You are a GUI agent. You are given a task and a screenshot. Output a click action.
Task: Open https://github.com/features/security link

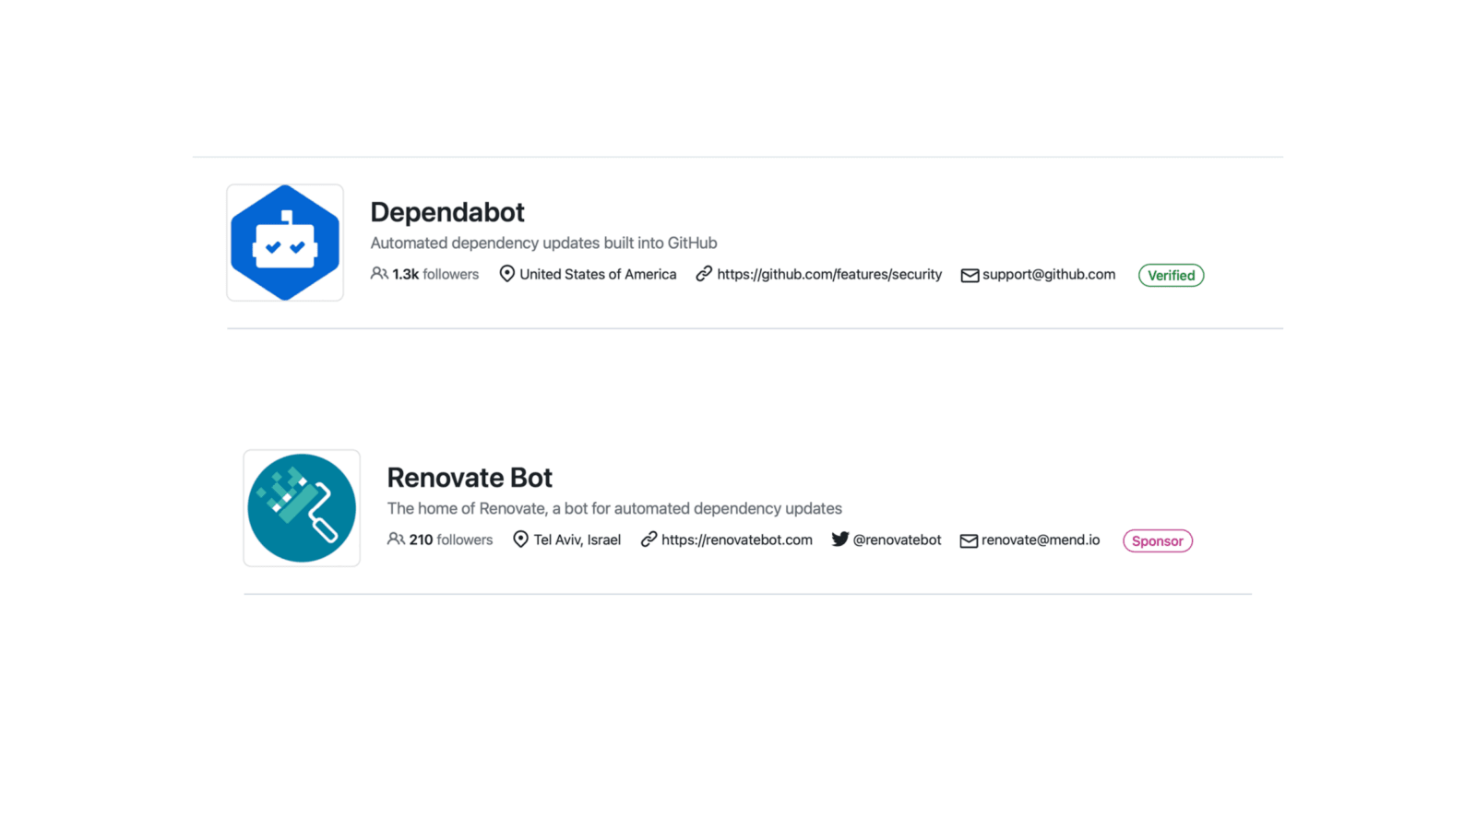[x=829, y=274]
